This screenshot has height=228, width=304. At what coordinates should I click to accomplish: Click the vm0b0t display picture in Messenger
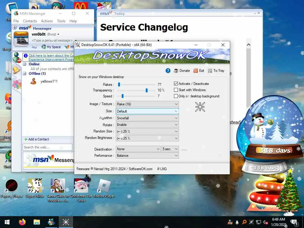21,39
